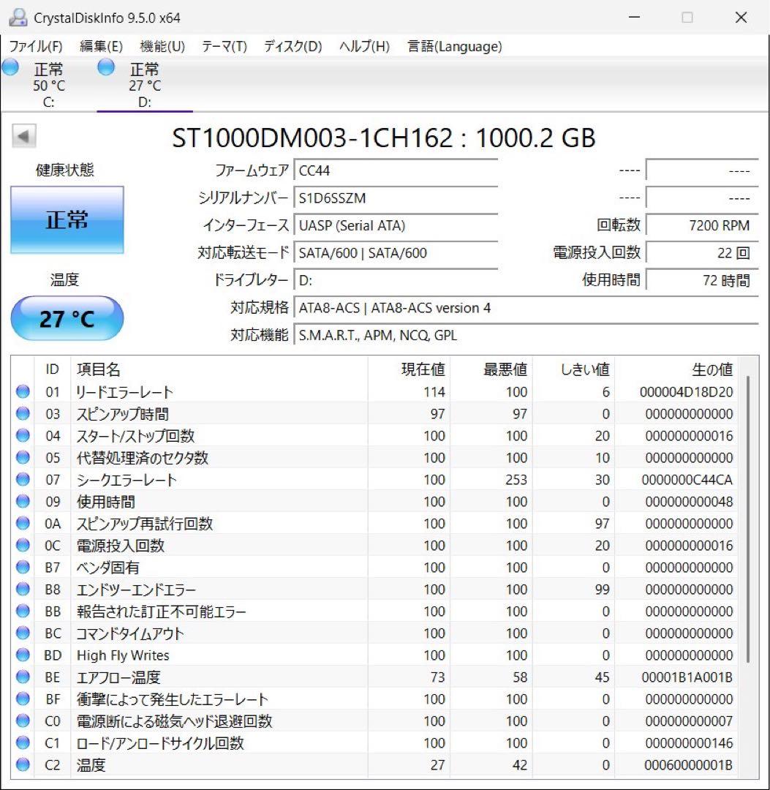Click the status circle beside エアフロー温度 row

coord(22,677)
